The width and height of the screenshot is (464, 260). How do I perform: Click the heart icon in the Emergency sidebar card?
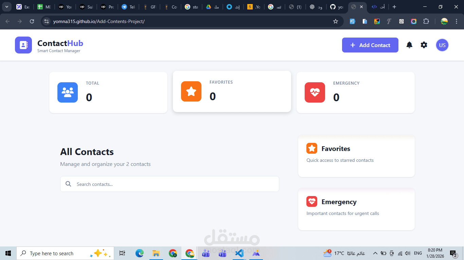[x=311, y=201]
